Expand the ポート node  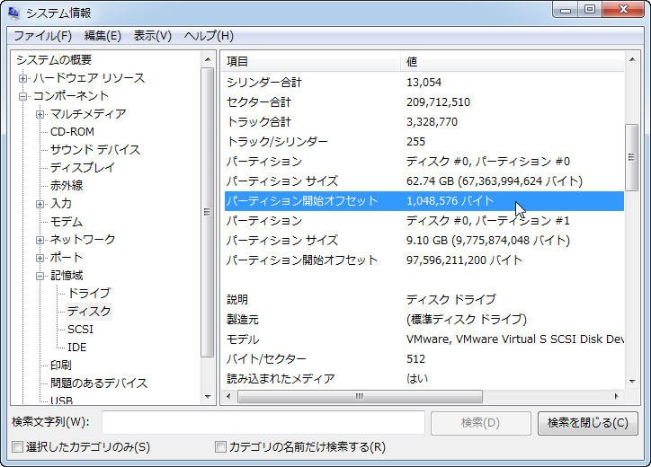coord(40,258)
